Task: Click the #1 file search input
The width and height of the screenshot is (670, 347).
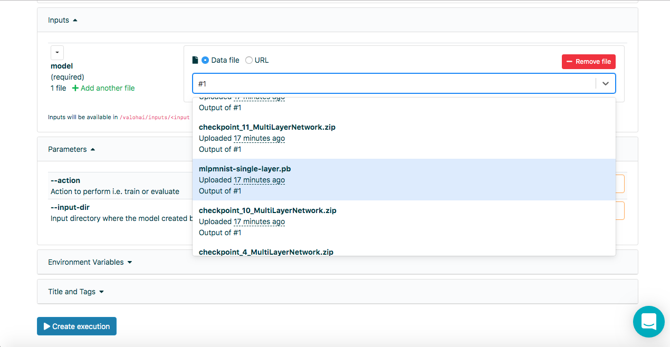Action: tap(395, 83)
